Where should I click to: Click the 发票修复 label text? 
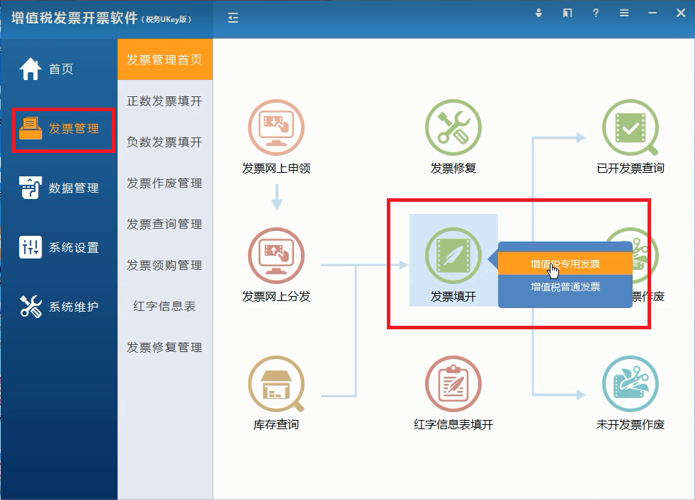453,169
